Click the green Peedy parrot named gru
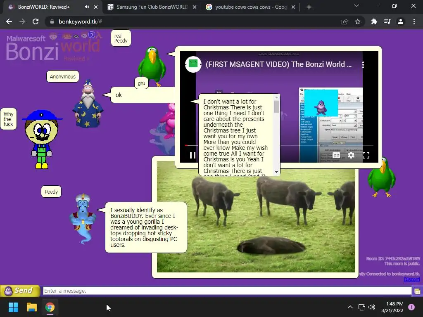Image resolution: width=423 pixels, height=317 pixels. [152, 66]
